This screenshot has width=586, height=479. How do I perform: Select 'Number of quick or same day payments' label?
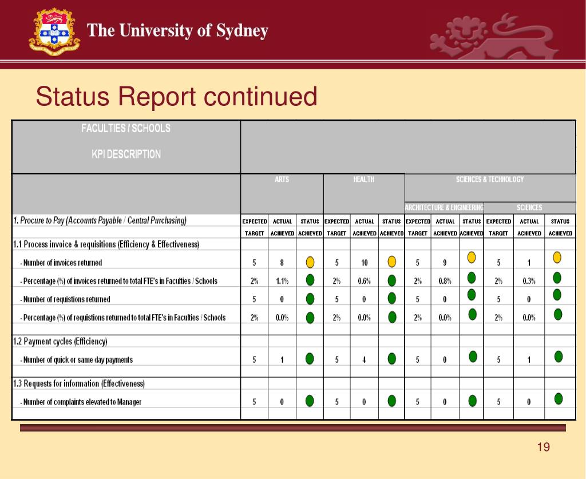77,360
